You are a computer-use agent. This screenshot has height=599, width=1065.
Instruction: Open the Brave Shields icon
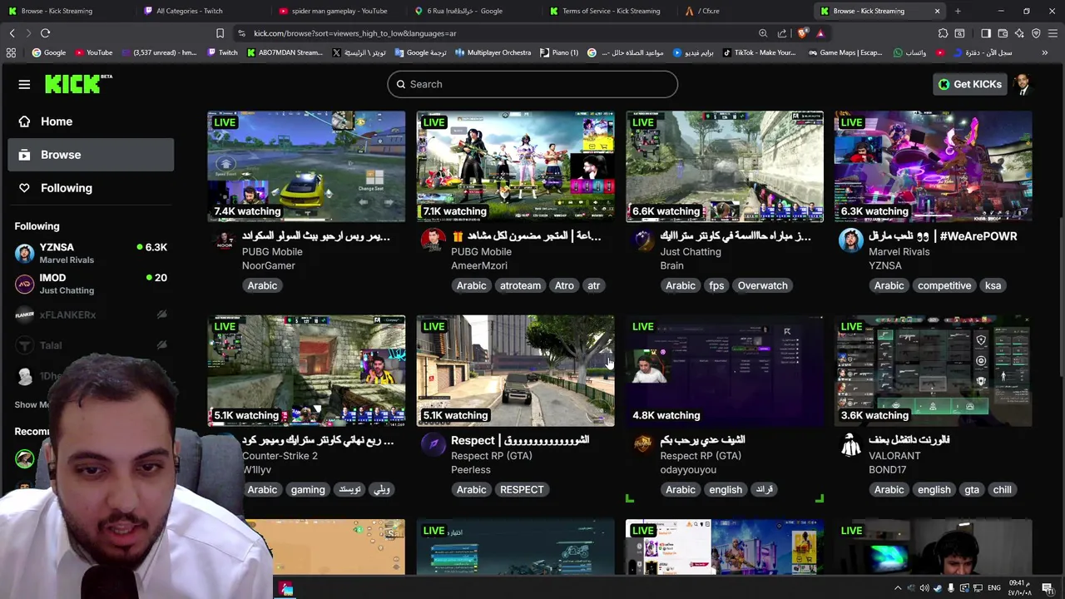click(802, 33)
